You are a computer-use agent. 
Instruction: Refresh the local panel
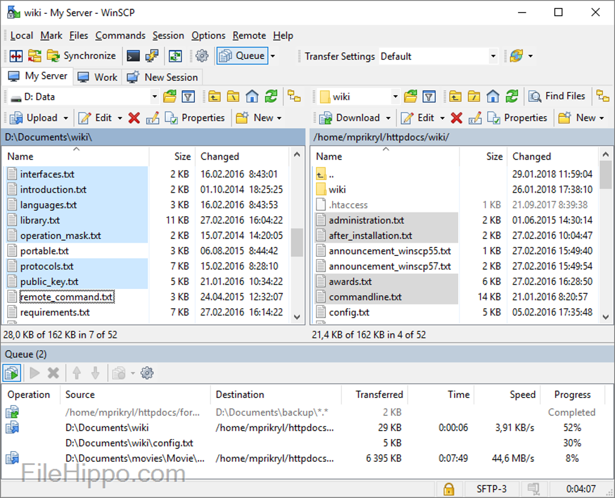[x=271, y=96]
